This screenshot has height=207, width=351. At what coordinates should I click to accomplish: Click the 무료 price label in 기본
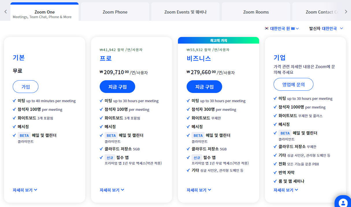point(17,71)
